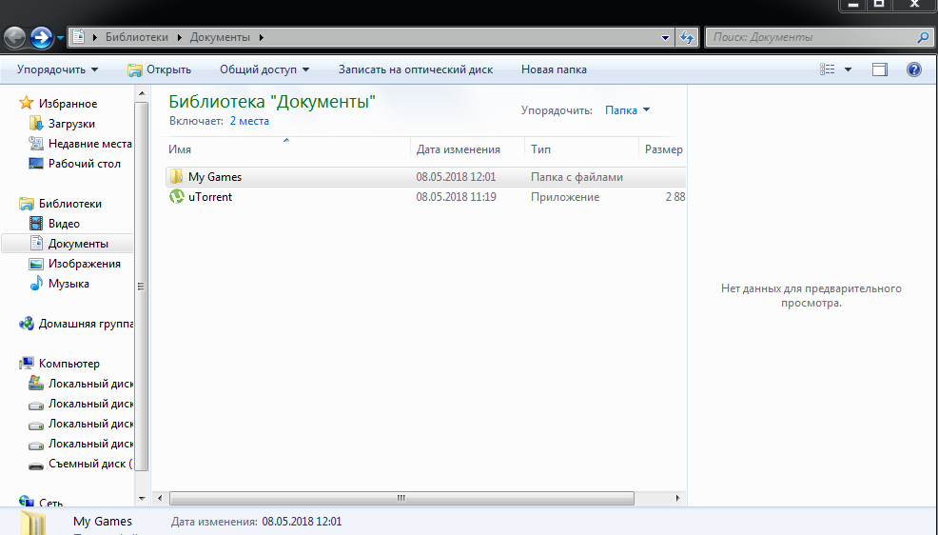This screenshot has width=938, height=535.
Task: Open the Общий доступ menu
Action: [x=264, y=69]
